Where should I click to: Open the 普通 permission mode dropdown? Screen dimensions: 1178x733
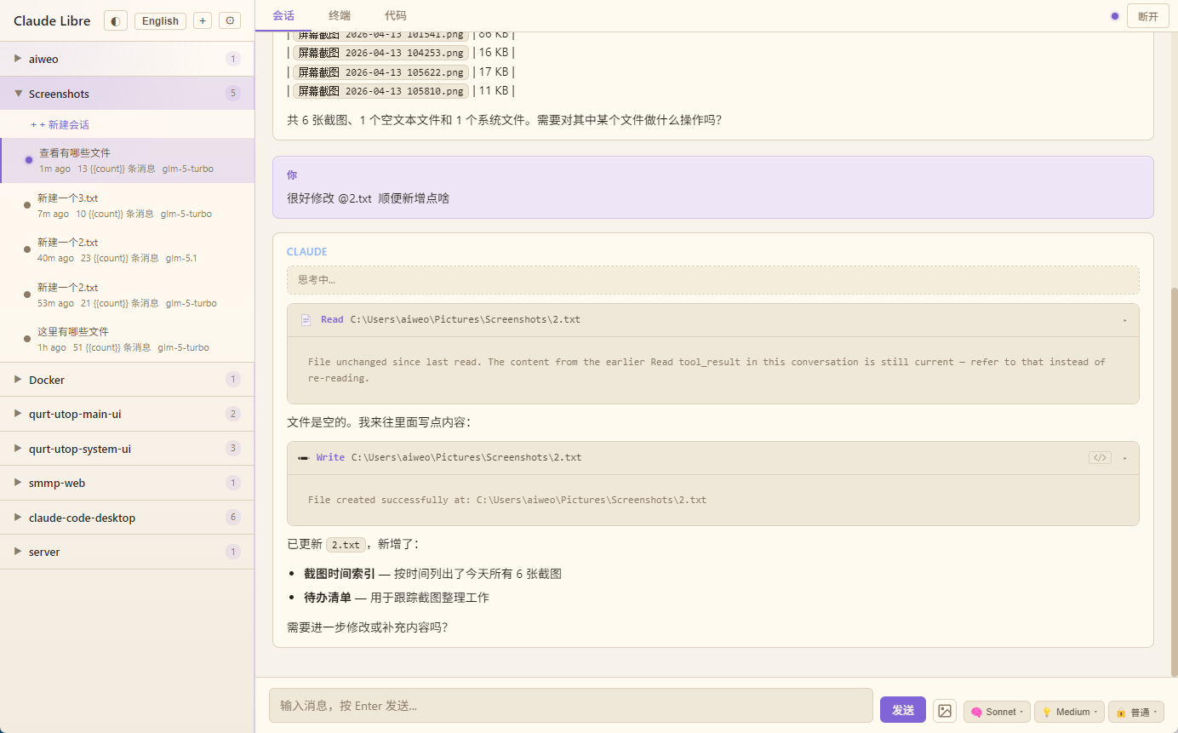click(1136, 712)
